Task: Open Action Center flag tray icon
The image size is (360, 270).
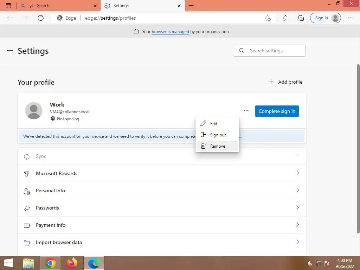Action: (327, 263)
